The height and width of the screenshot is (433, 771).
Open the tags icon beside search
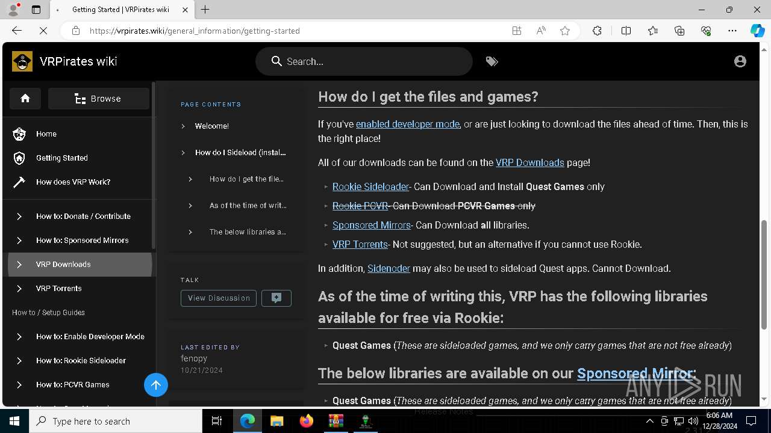tap(492, 61)
